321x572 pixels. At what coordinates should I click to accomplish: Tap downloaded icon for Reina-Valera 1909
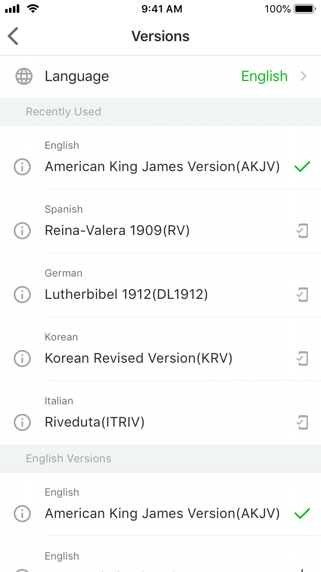click(302, 231)
